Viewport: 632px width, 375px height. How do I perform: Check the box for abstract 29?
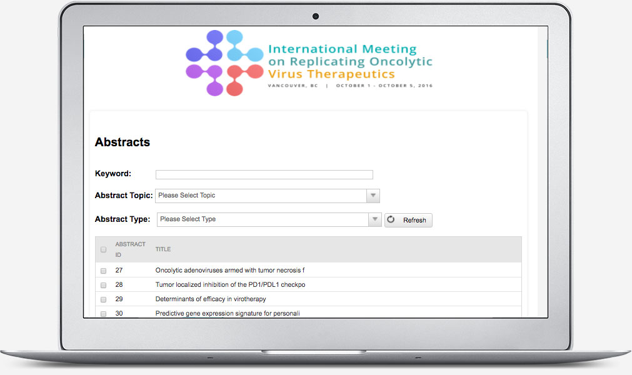coord(104,299)
